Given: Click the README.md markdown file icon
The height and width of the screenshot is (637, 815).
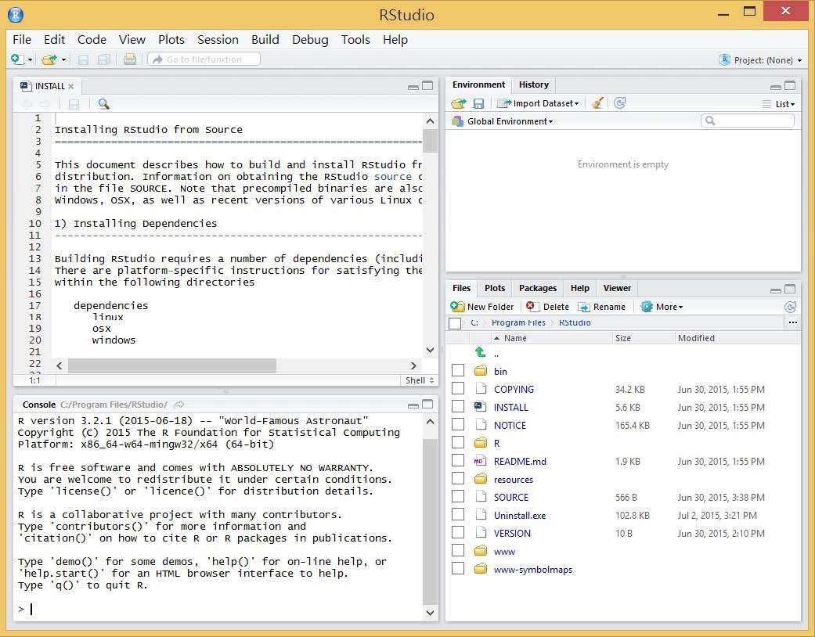Looking at the screenshot, I should pyautogui.click(x=479, y=461).
